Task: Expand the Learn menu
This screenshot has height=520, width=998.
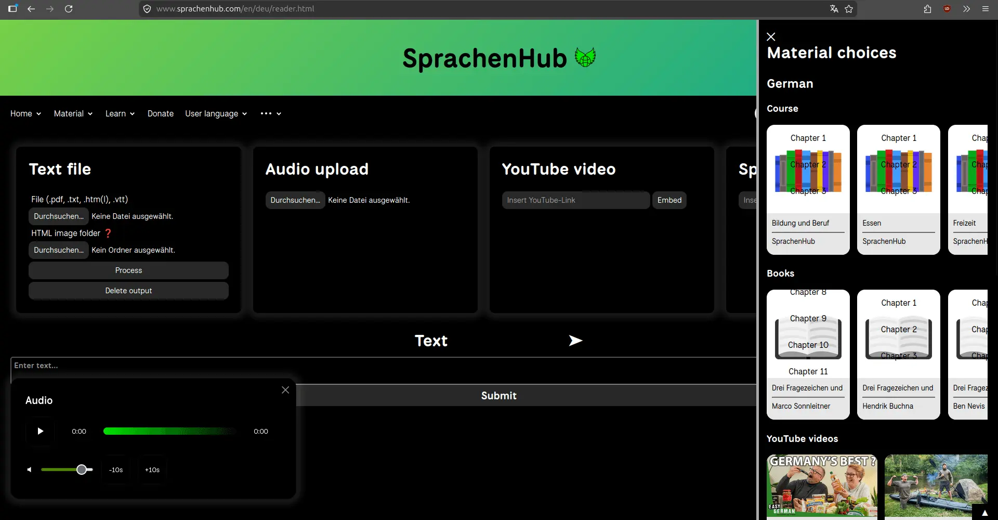Action: pyautogui.click(x=120, y=113)
